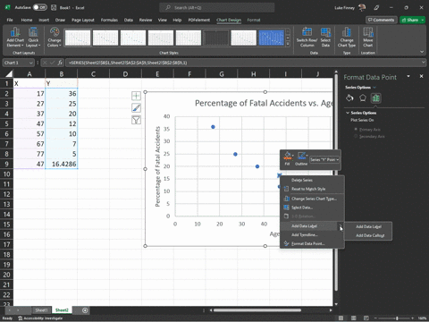429x322 pixels.
Task: Open the Quick Layout gallery
Action: [x=33, y=38]
